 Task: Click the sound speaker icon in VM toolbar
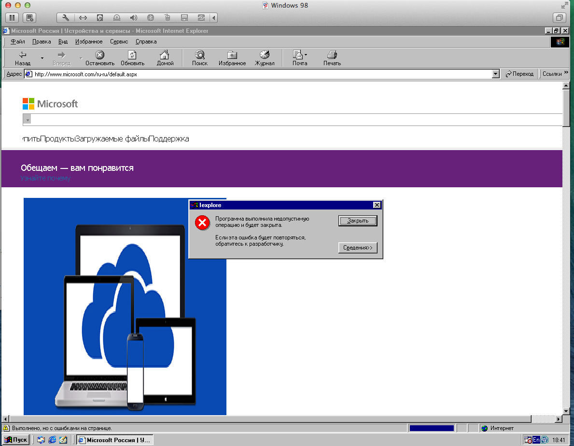pyautogui.click(x=134, y=17)
